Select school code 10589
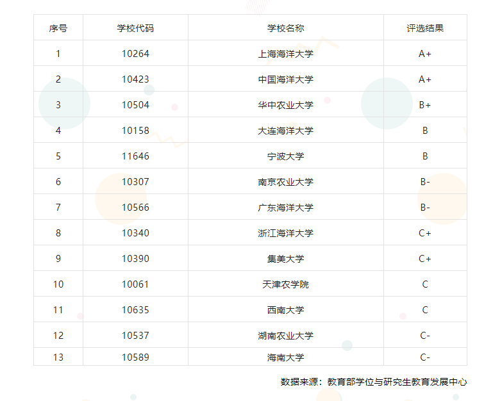Screen dimensions: 502x401 click(x=135, y=357)
